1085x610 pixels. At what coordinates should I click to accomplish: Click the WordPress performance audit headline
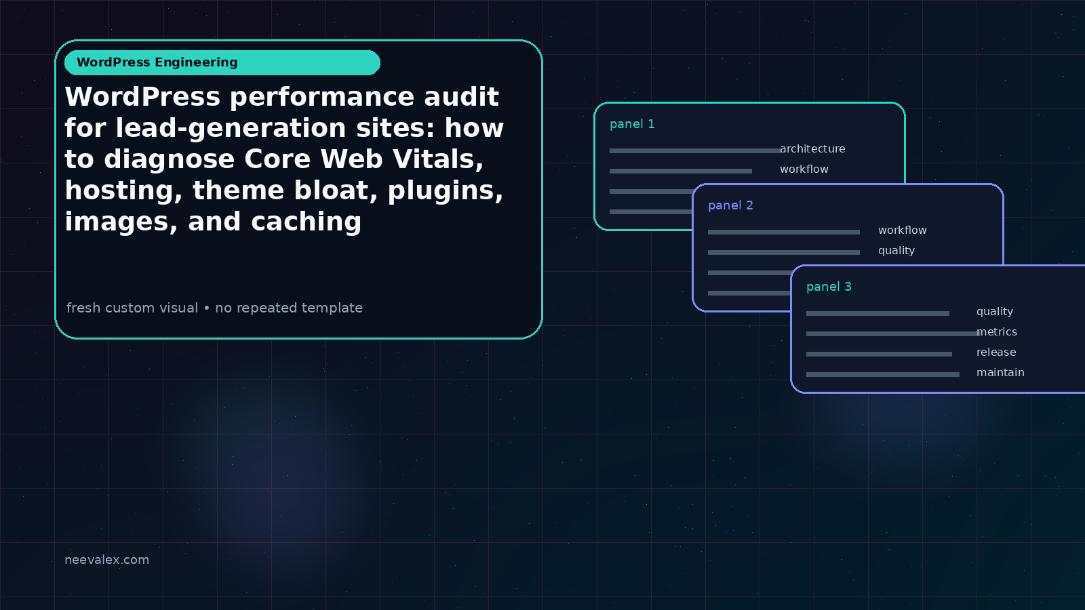tap(284, 159)
